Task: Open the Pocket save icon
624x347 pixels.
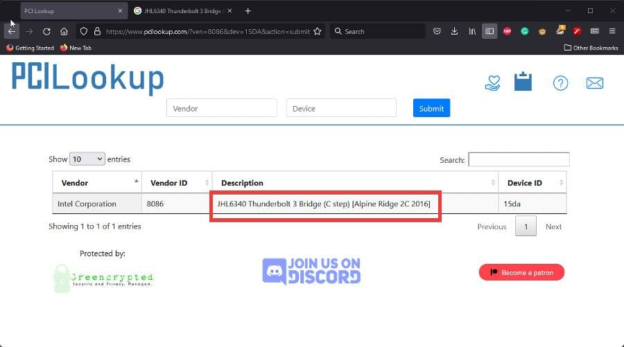Action: [437, 31]
